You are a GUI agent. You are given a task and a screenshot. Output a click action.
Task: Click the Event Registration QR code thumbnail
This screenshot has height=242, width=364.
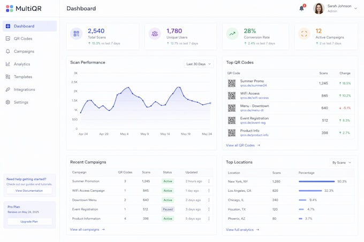click(232, 120)
